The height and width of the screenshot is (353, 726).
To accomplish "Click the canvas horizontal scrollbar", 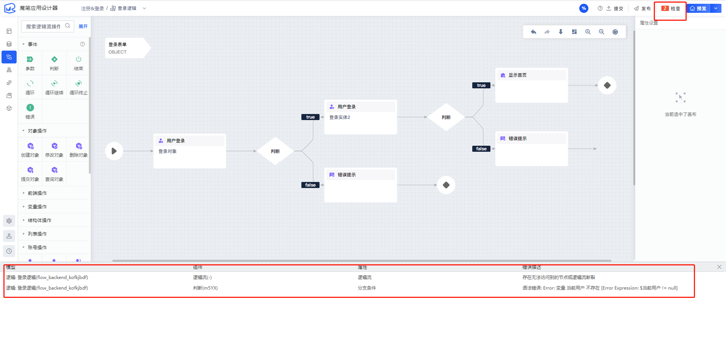I will click(362, 261).
